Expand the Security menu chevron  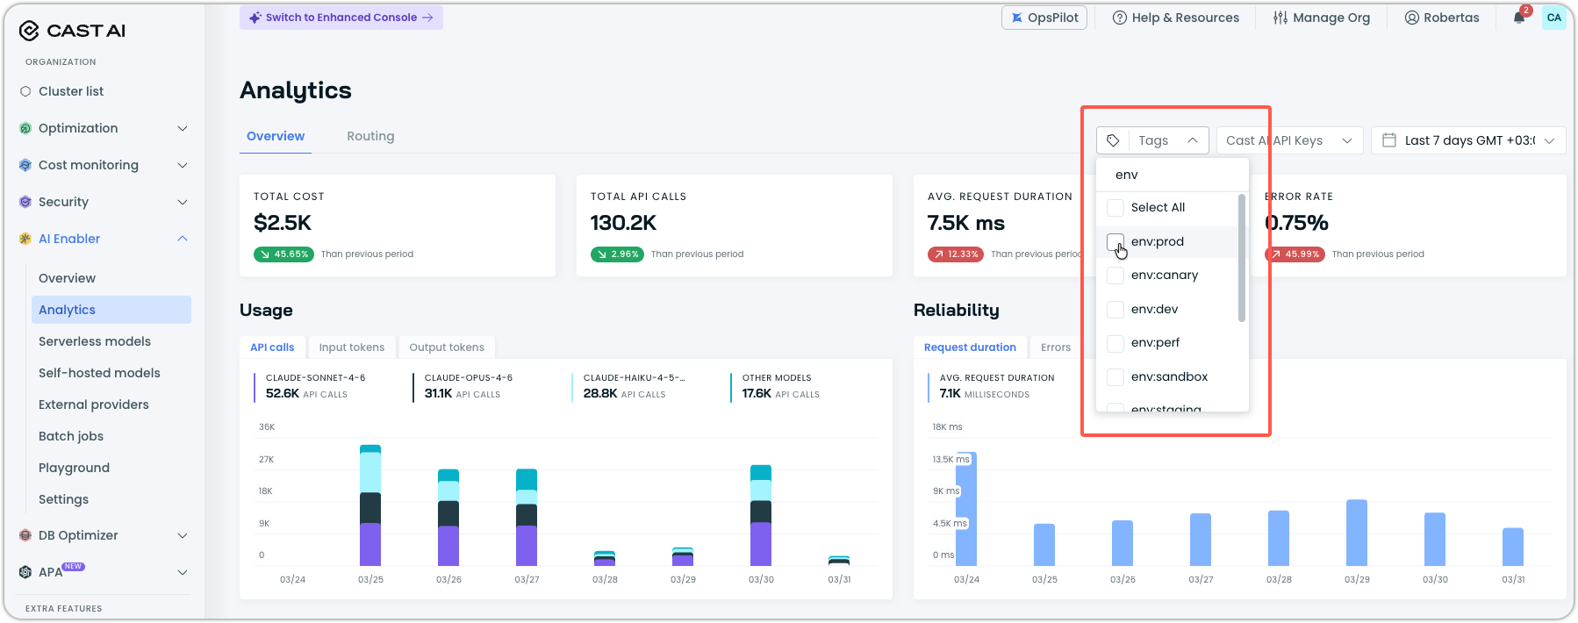click(x=183, y=202)
